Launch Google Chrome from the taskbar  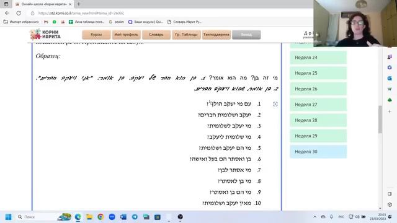coord(100,217)
